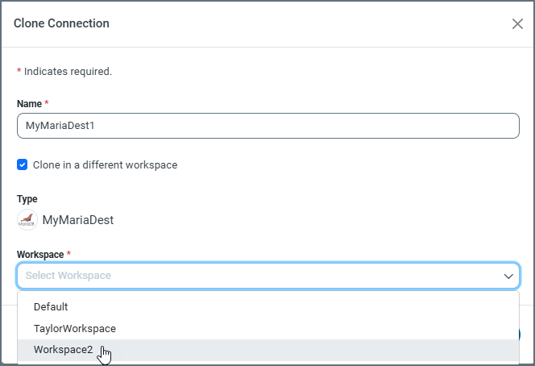Click the Name field containing MyMariaDest1
Viewport: 535px width, 366px height.
coord(267,126)
